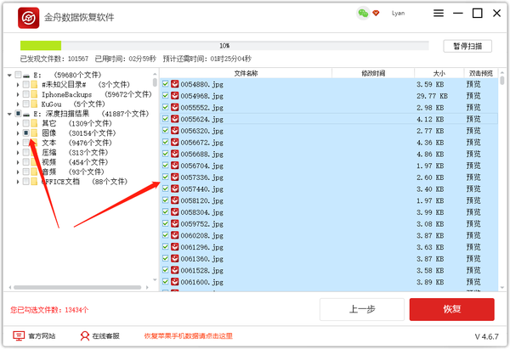Image resolution: width=510 pixels, height=349 pixels.
Task: Check the 文本 folder checkbox
Action: point(25,144)
